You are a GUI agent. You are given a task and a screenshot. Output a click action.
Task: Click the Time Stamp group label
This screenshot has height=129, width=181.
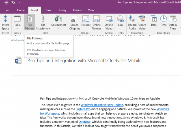click(163, 33)
